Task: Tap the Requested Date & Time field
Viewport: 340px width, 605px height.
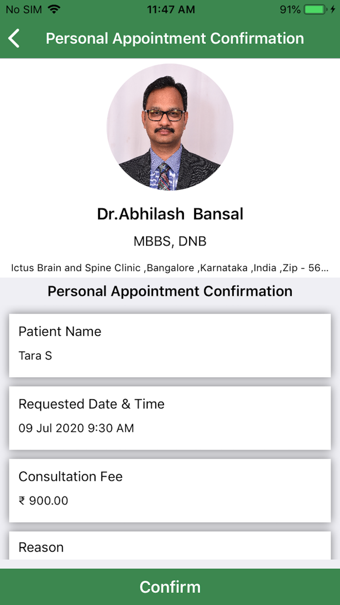Action: click(170, 418)
